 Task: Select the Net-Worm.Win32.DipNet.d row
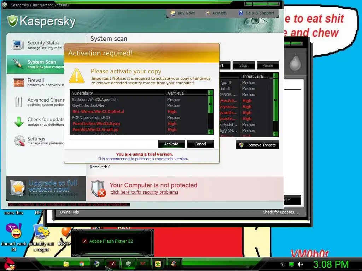[139, 112]
